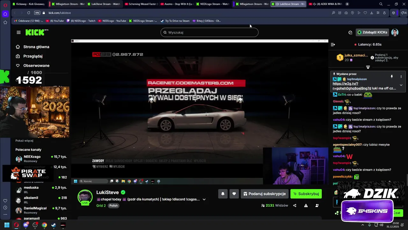Open the user profile avatar menu
This screenshot has height=230, width=408.
point(395,32)
